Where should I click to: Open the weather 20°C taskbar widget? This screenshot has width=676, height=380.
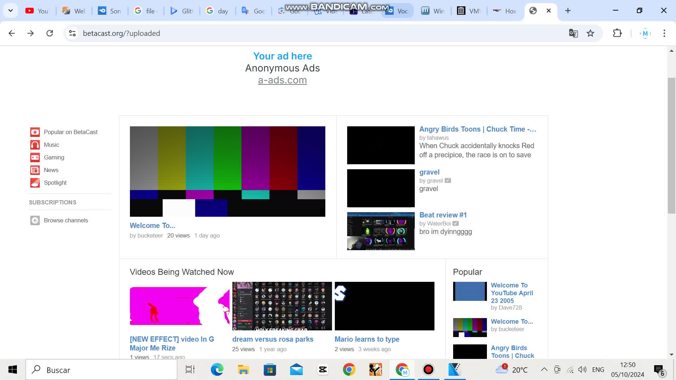tap(511, 369)
